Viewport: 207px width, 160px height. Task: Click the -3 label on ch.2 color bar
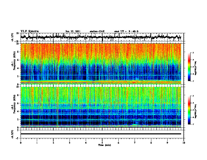(193, 96)
